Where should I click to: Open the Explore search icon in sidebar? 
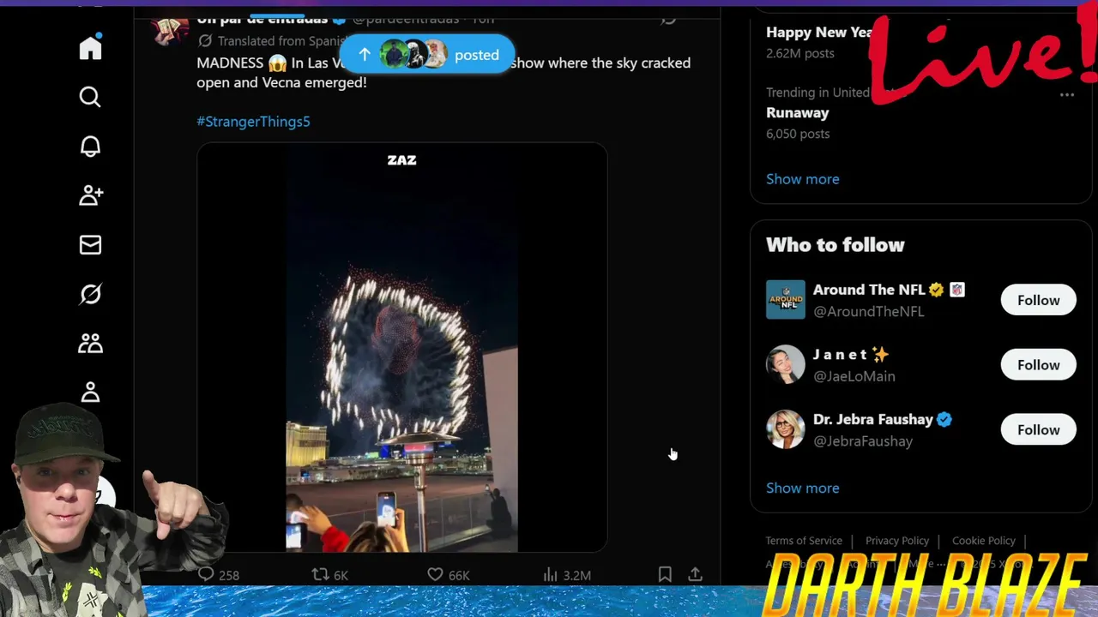pyautogui.click(x=90, y=97)
